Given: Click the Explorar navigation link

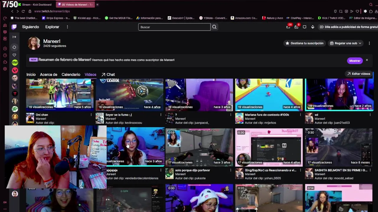Looking at the screenshot, I should tap(52, 27).
